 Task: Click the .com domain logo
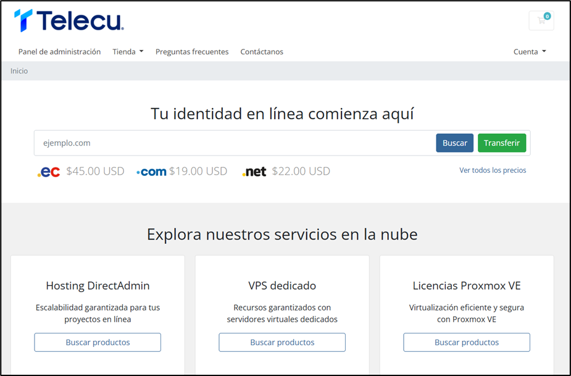(x=151, y=171)
